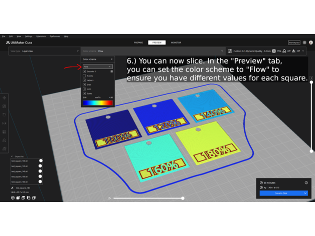The height and width of the screenshot is (236, 315).
Task: Enable the Travels checkbox
Action: coord(84,75)
